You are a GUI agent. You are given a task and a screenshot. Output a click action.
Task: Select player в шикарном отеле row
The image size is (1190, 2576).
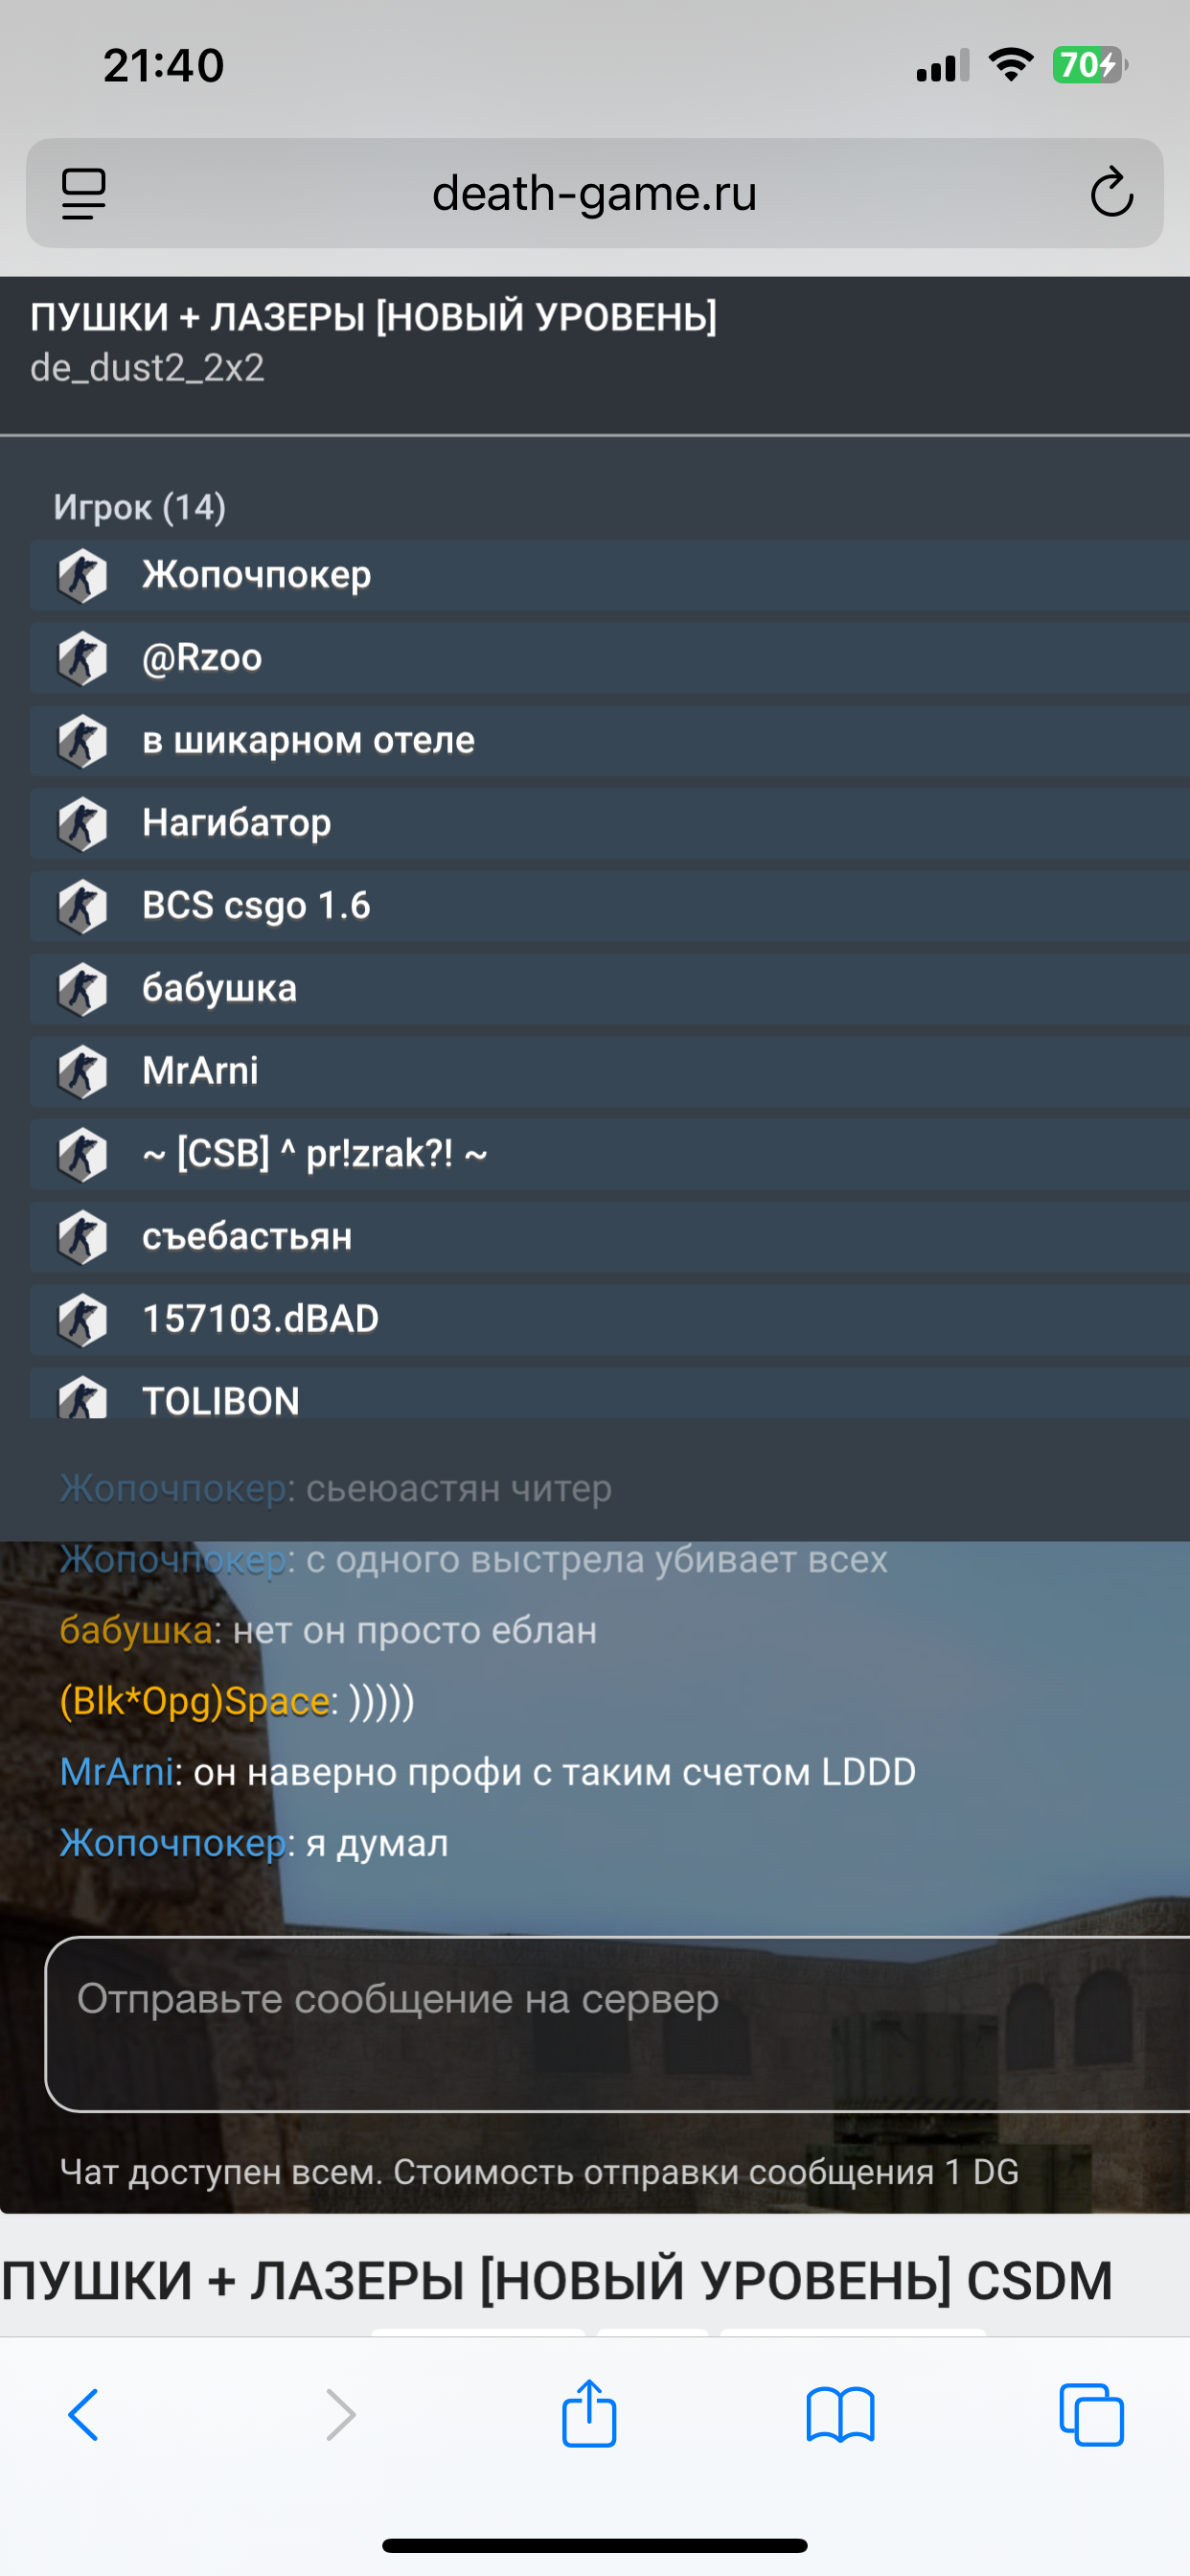[x=610, y=741]
